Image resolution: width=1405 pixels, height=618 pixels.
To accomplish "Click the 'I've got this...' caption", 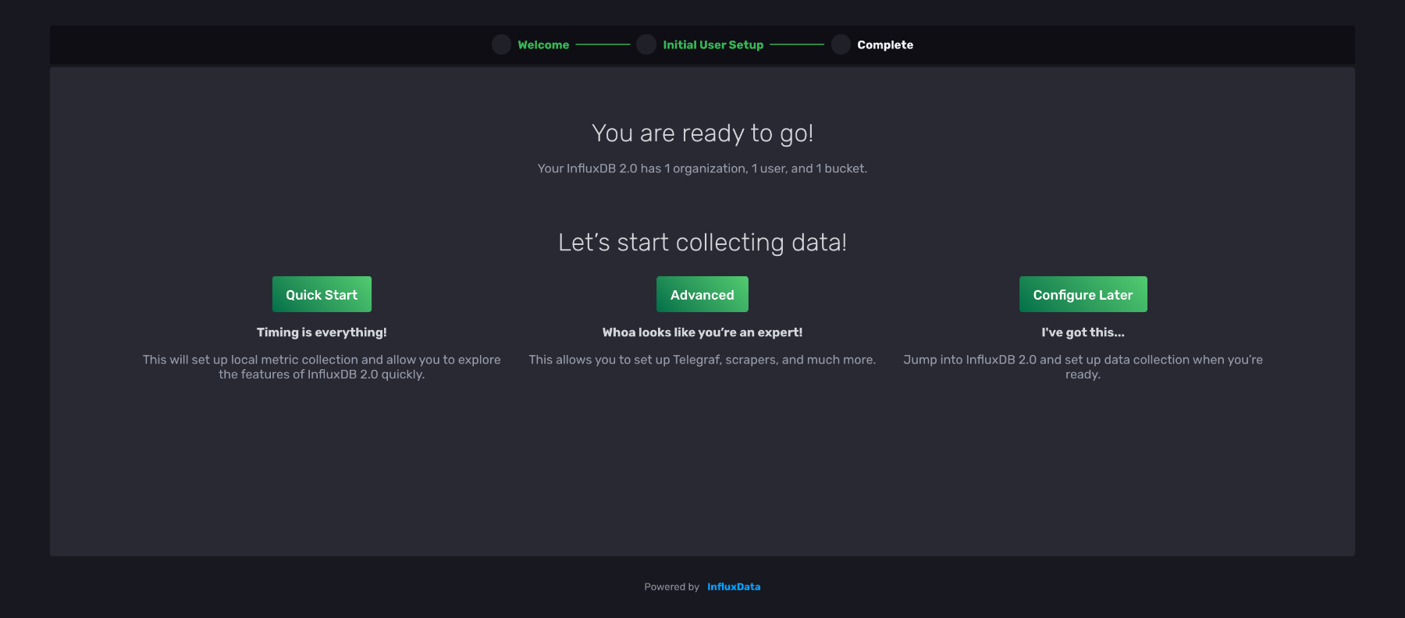I will click(1083, 332).
